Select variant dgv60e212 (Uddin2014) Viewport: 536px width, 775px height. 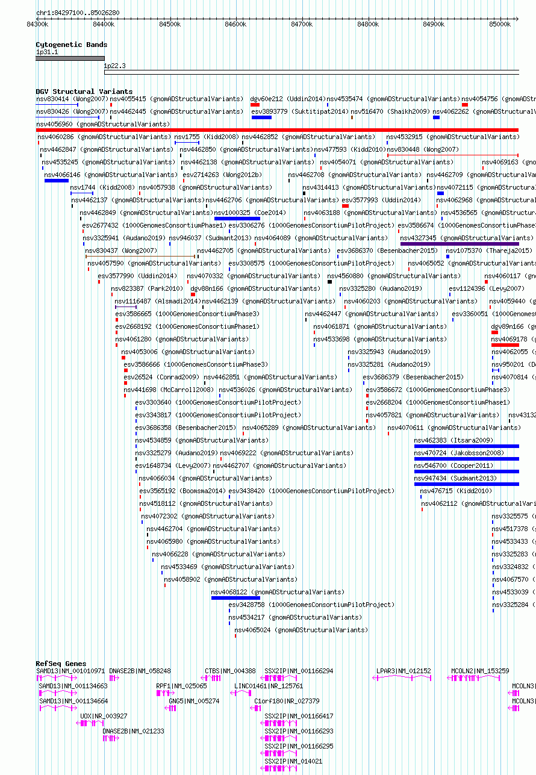point(288,99)
